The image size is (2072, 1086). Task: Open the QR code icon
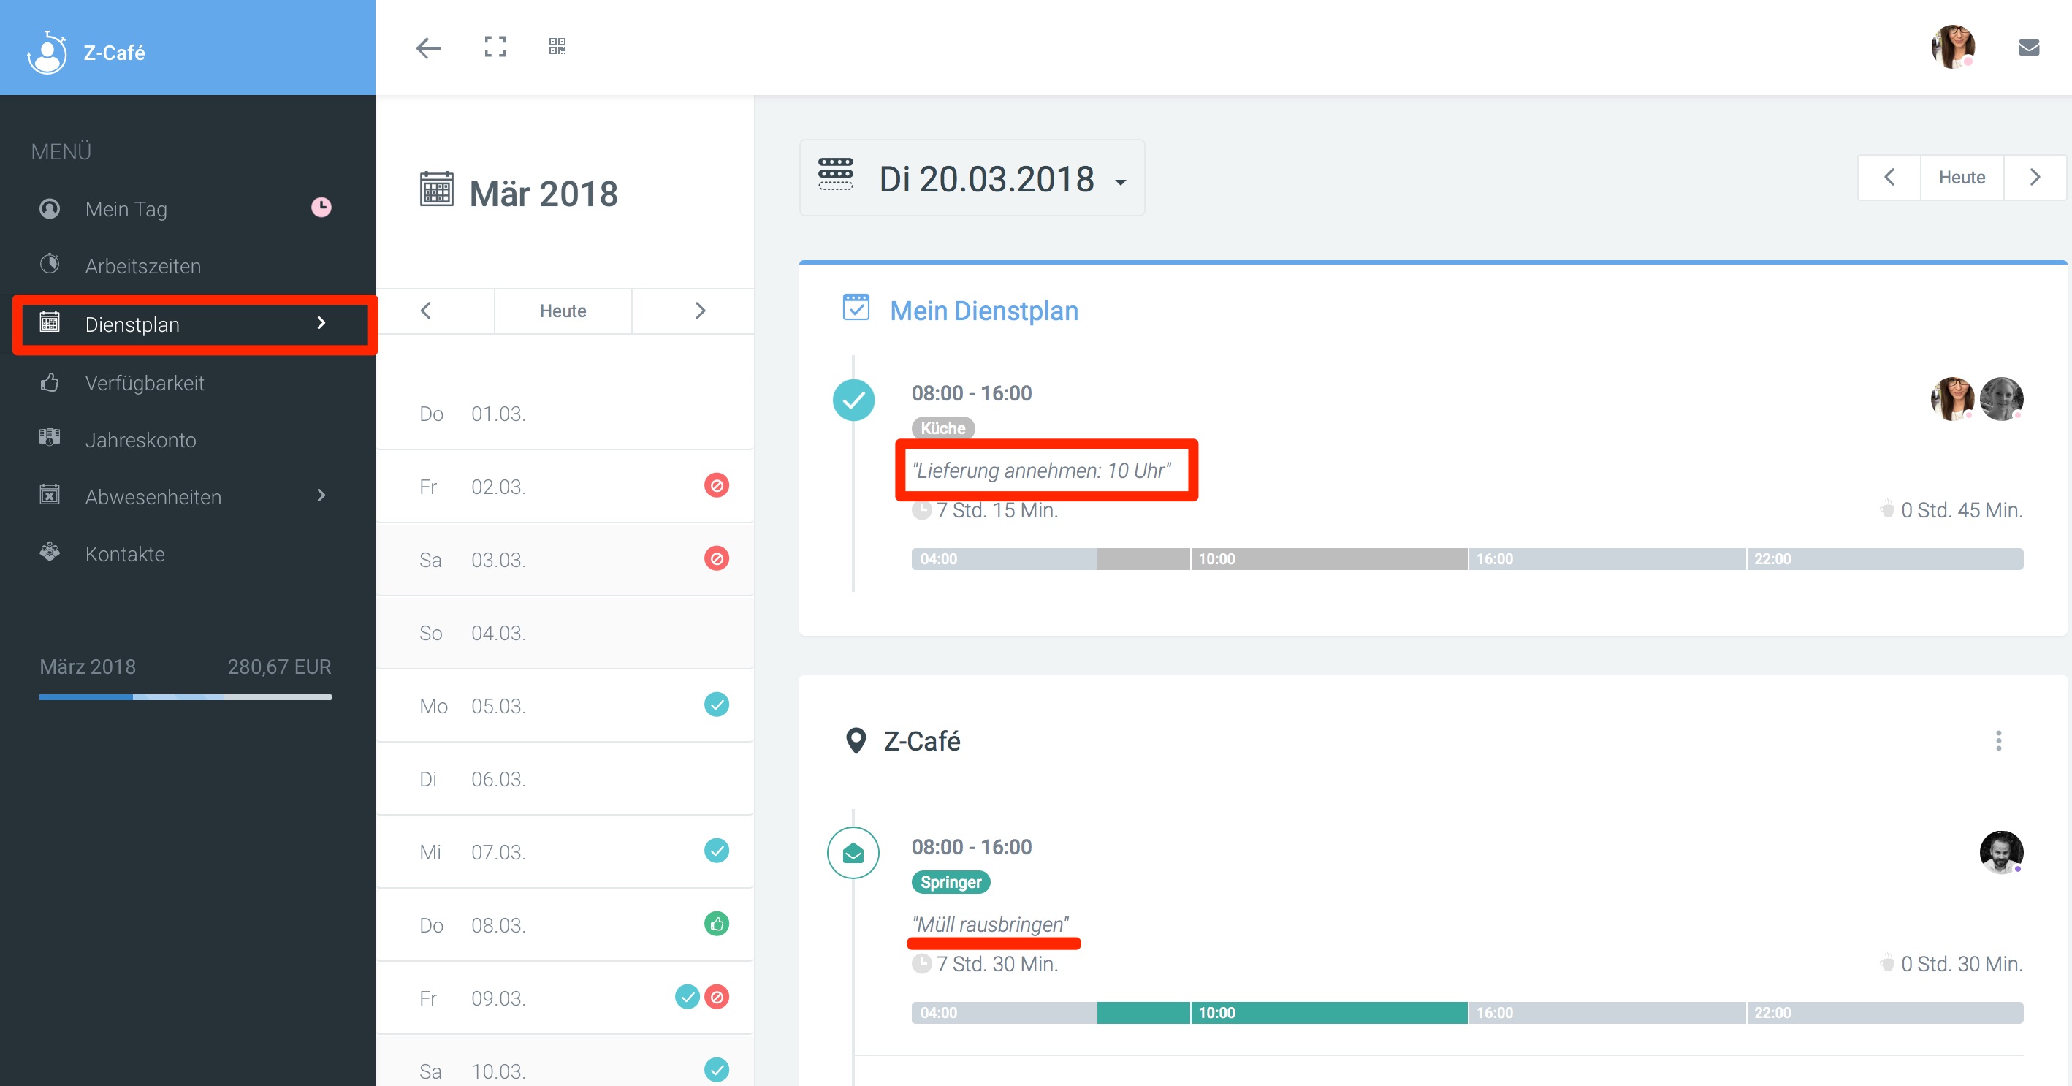tap(557, 47)
